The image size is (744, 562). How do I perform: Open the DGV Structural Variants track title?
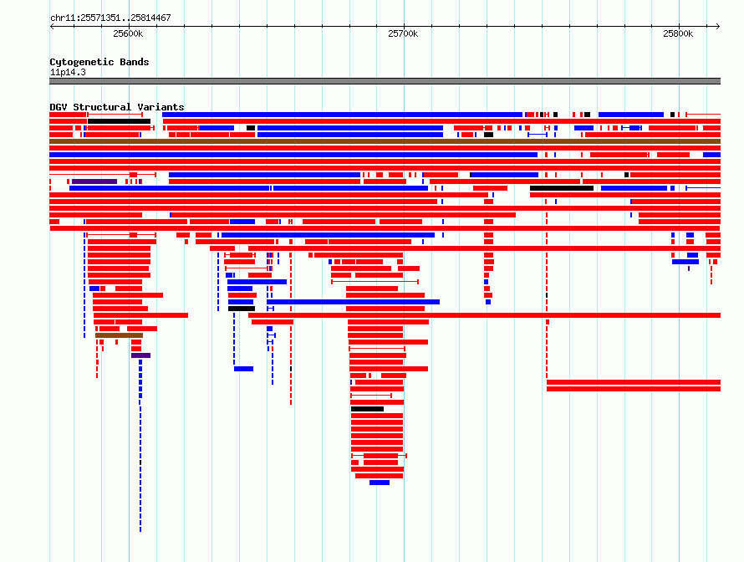(117, 107)
